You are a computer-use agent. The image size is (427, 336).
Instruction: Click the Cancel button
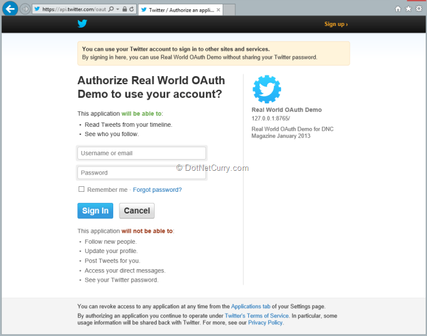[x=137, y=211]
